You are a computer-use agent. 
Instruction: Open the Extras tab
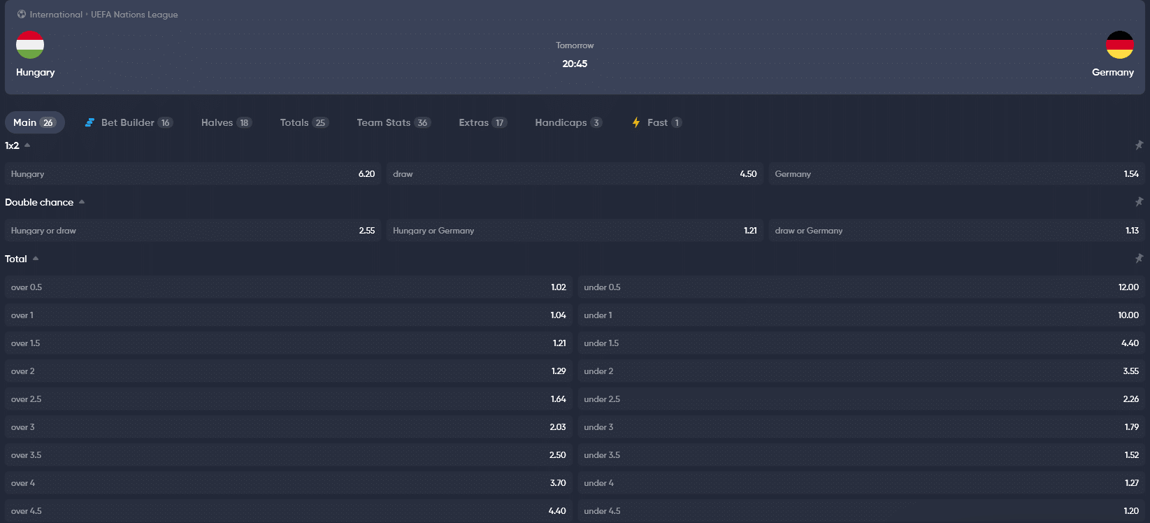482,122
